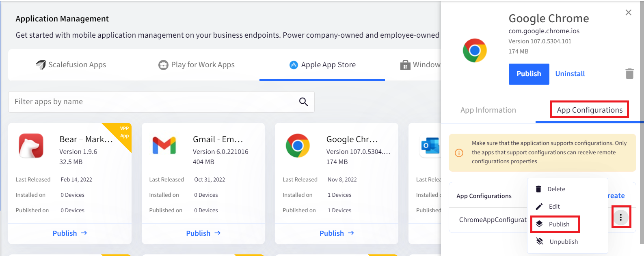The height and width of the screenshot is (256, 644).
Task: Open the App Information tab
Action: [488, 110]
